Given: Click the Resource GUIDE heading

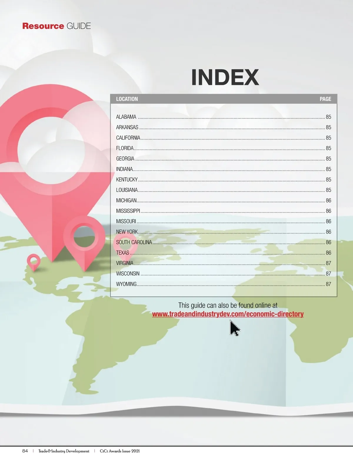Looking at the screenshot, I should (56, 26).
